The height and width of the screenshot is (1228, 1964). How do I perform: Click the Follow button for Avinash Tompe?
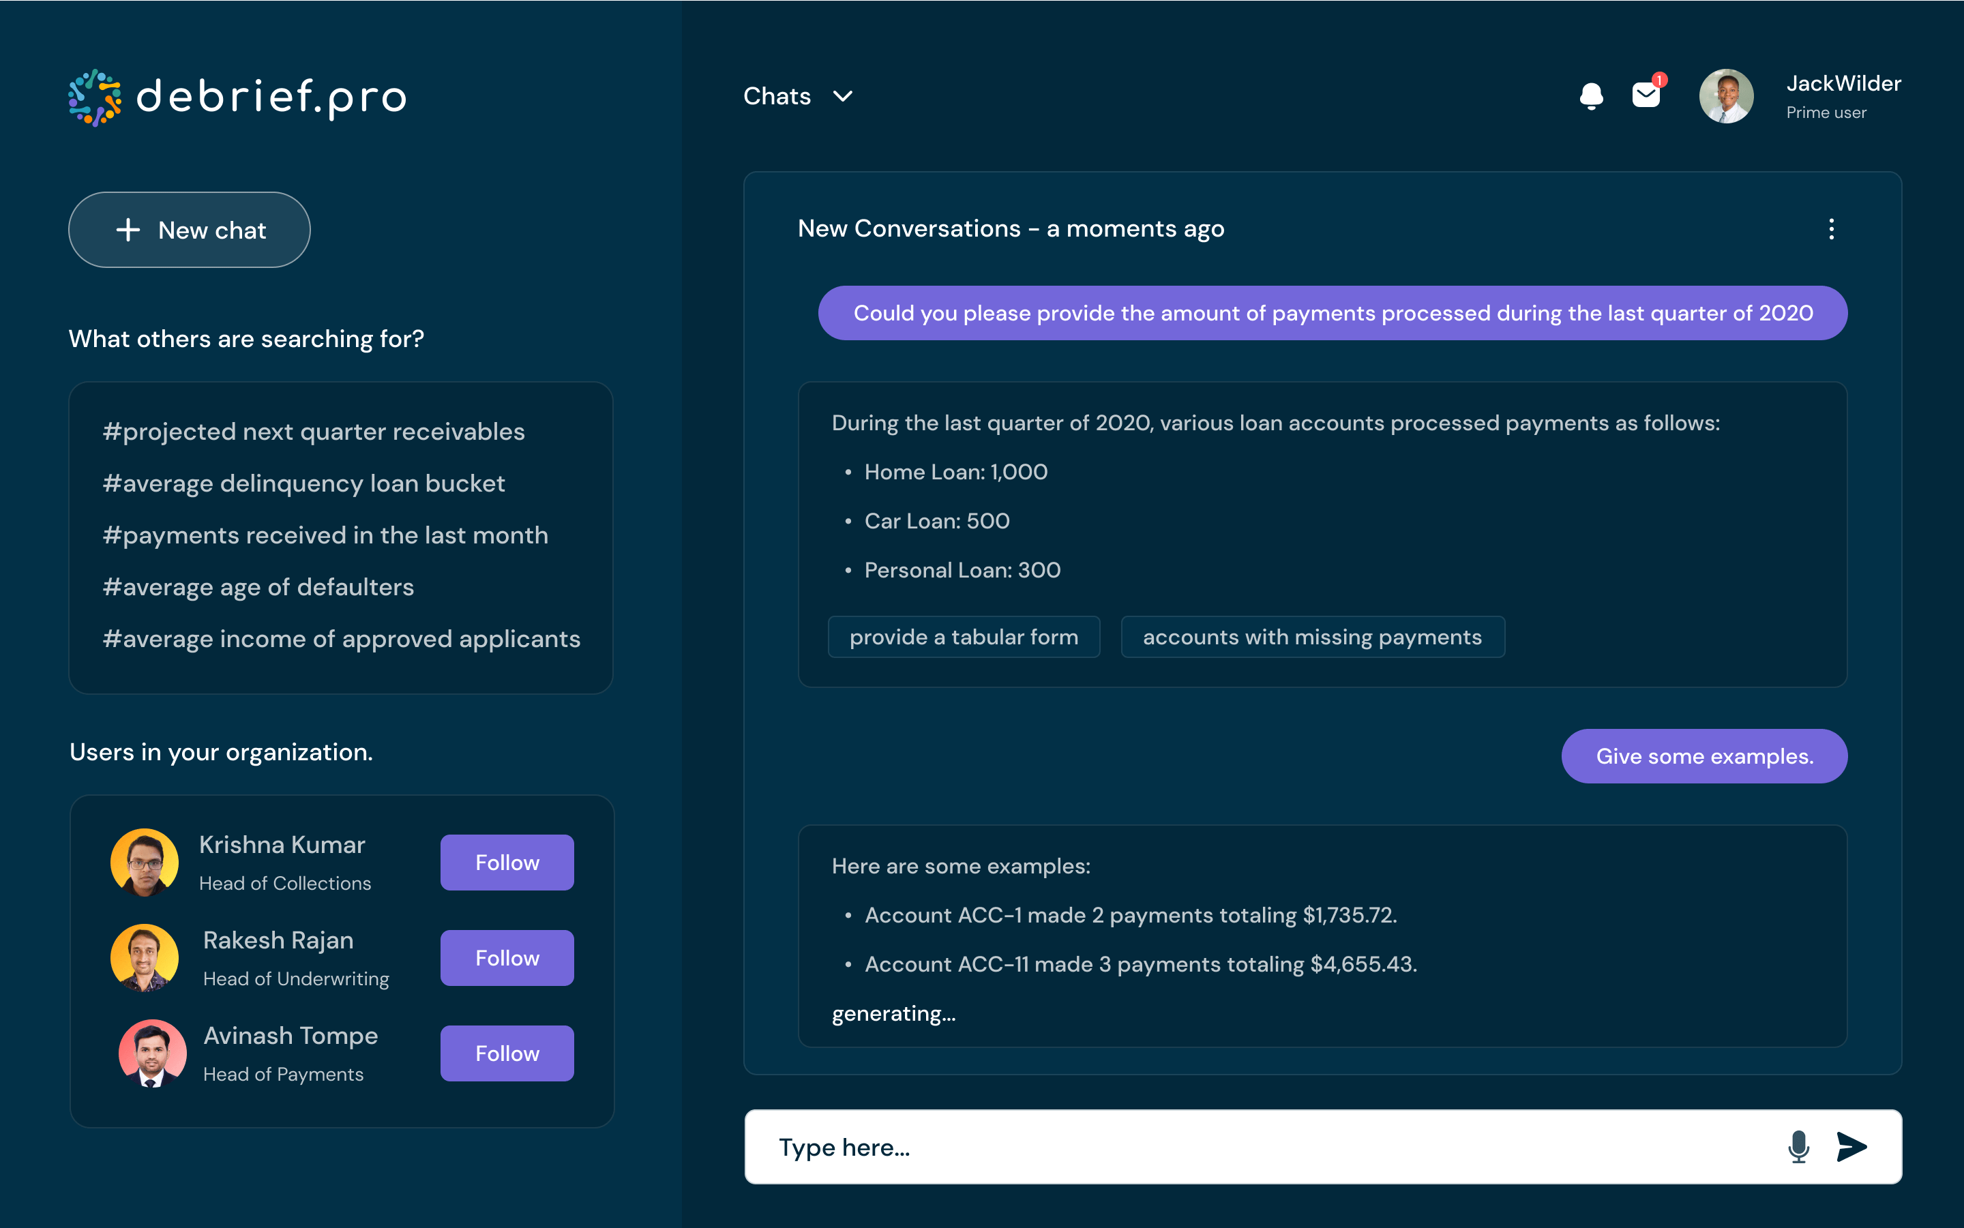pyautogui.click(x=507, y=1053)
